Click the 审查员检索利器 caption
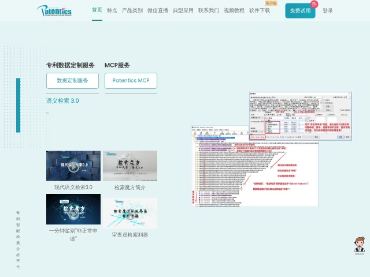The height and width of the screenshot is (277, 370). pyautogui.click(x=130, y=235)
